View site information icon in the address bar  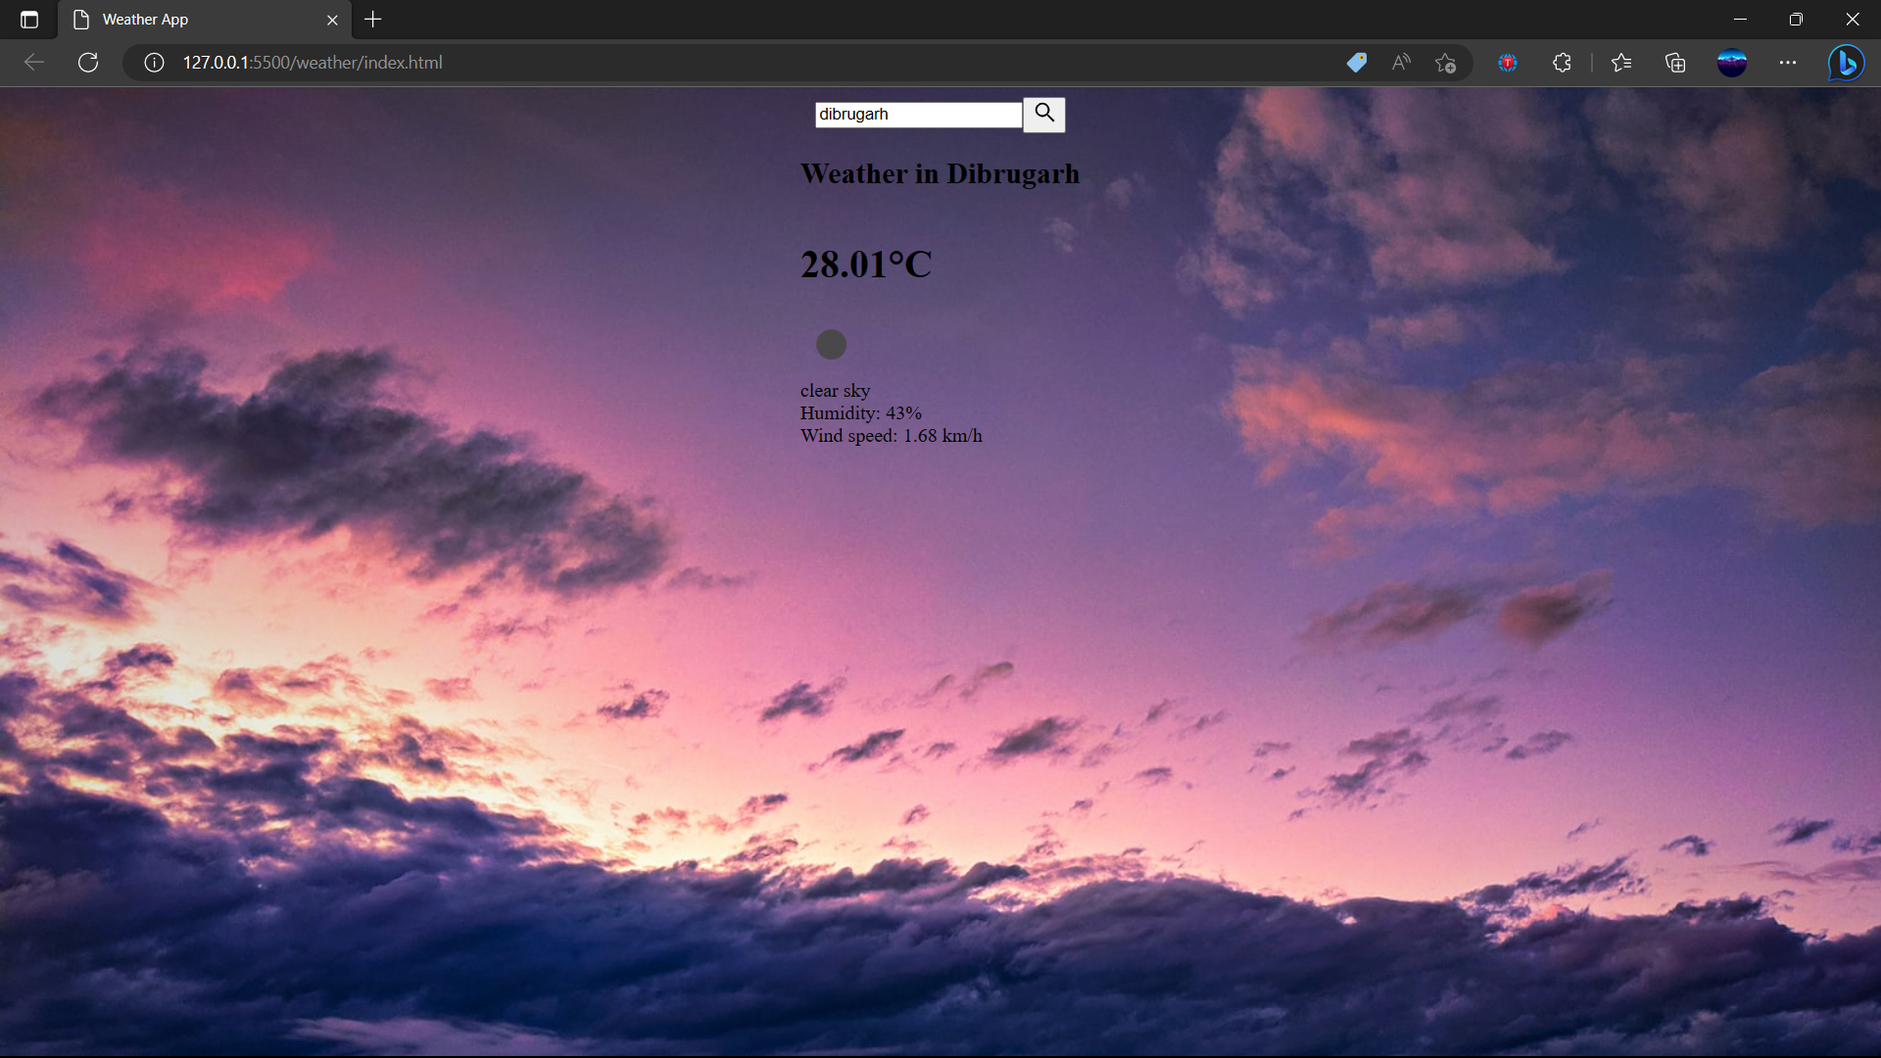click(154, 63)
